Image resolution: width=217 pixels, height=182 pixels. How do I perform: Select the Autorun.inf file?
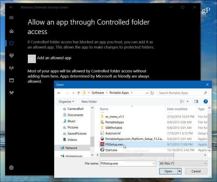coord(153,133)
